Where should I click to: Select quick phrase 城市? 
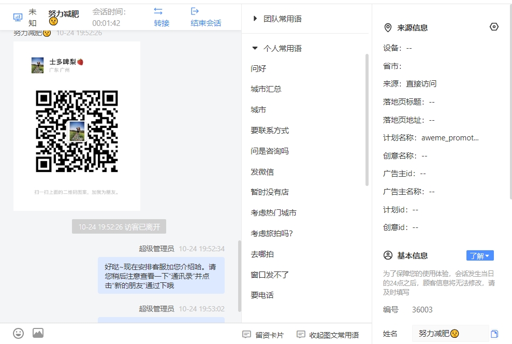pos(258,110)
